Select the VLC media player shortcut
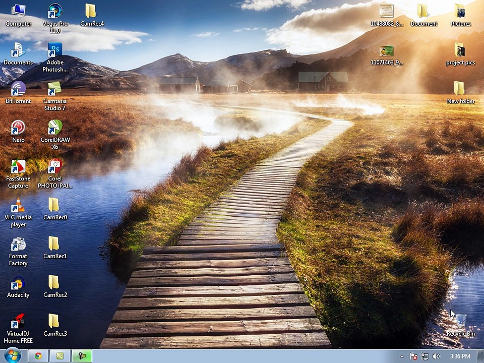This screenshot has width=484, height=363. coord(18,213)
